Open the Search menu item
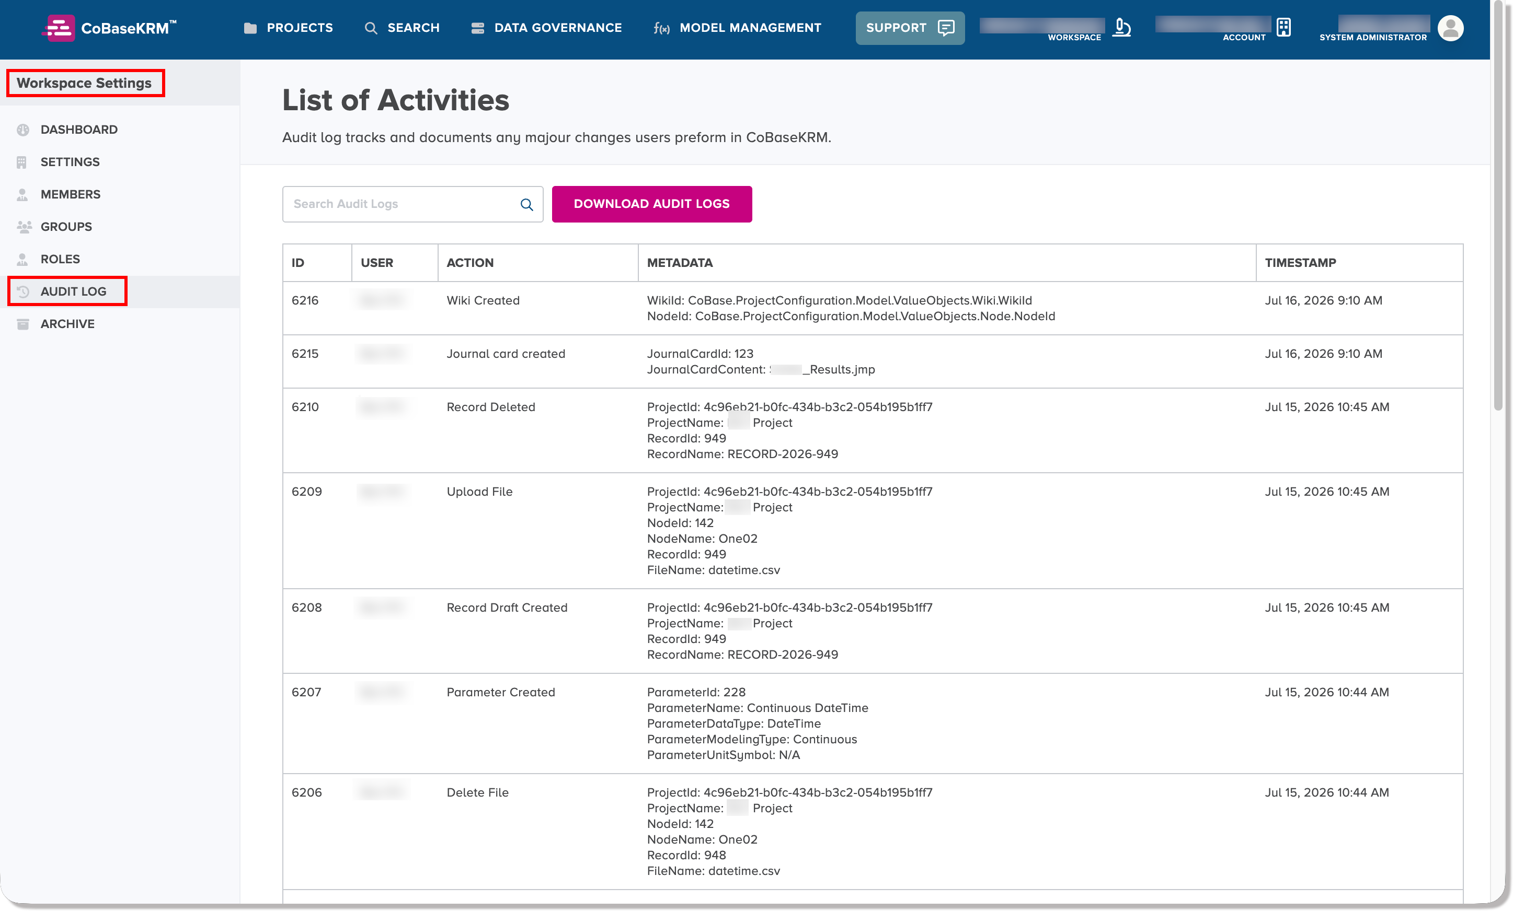This screenshot has height=911, width=1513. (402, 28)
